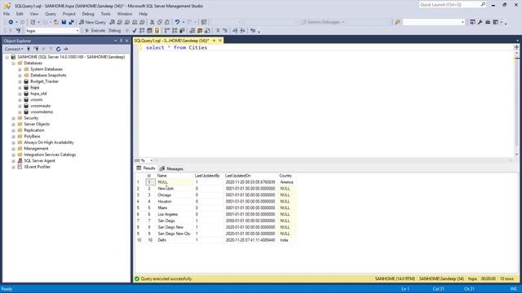522x293 pixels.
Task: Switch to the Messages tab
Action: (171, 168)
